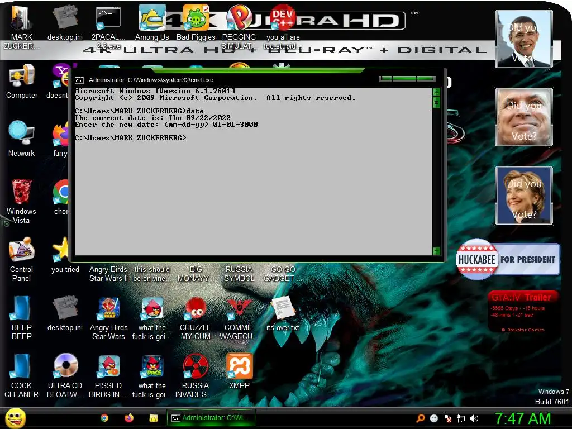This screenshot has width=572, height=429.
Task: Click the McCain 'Did you Vote?' gadget
Action: click(x=524, y=117)
